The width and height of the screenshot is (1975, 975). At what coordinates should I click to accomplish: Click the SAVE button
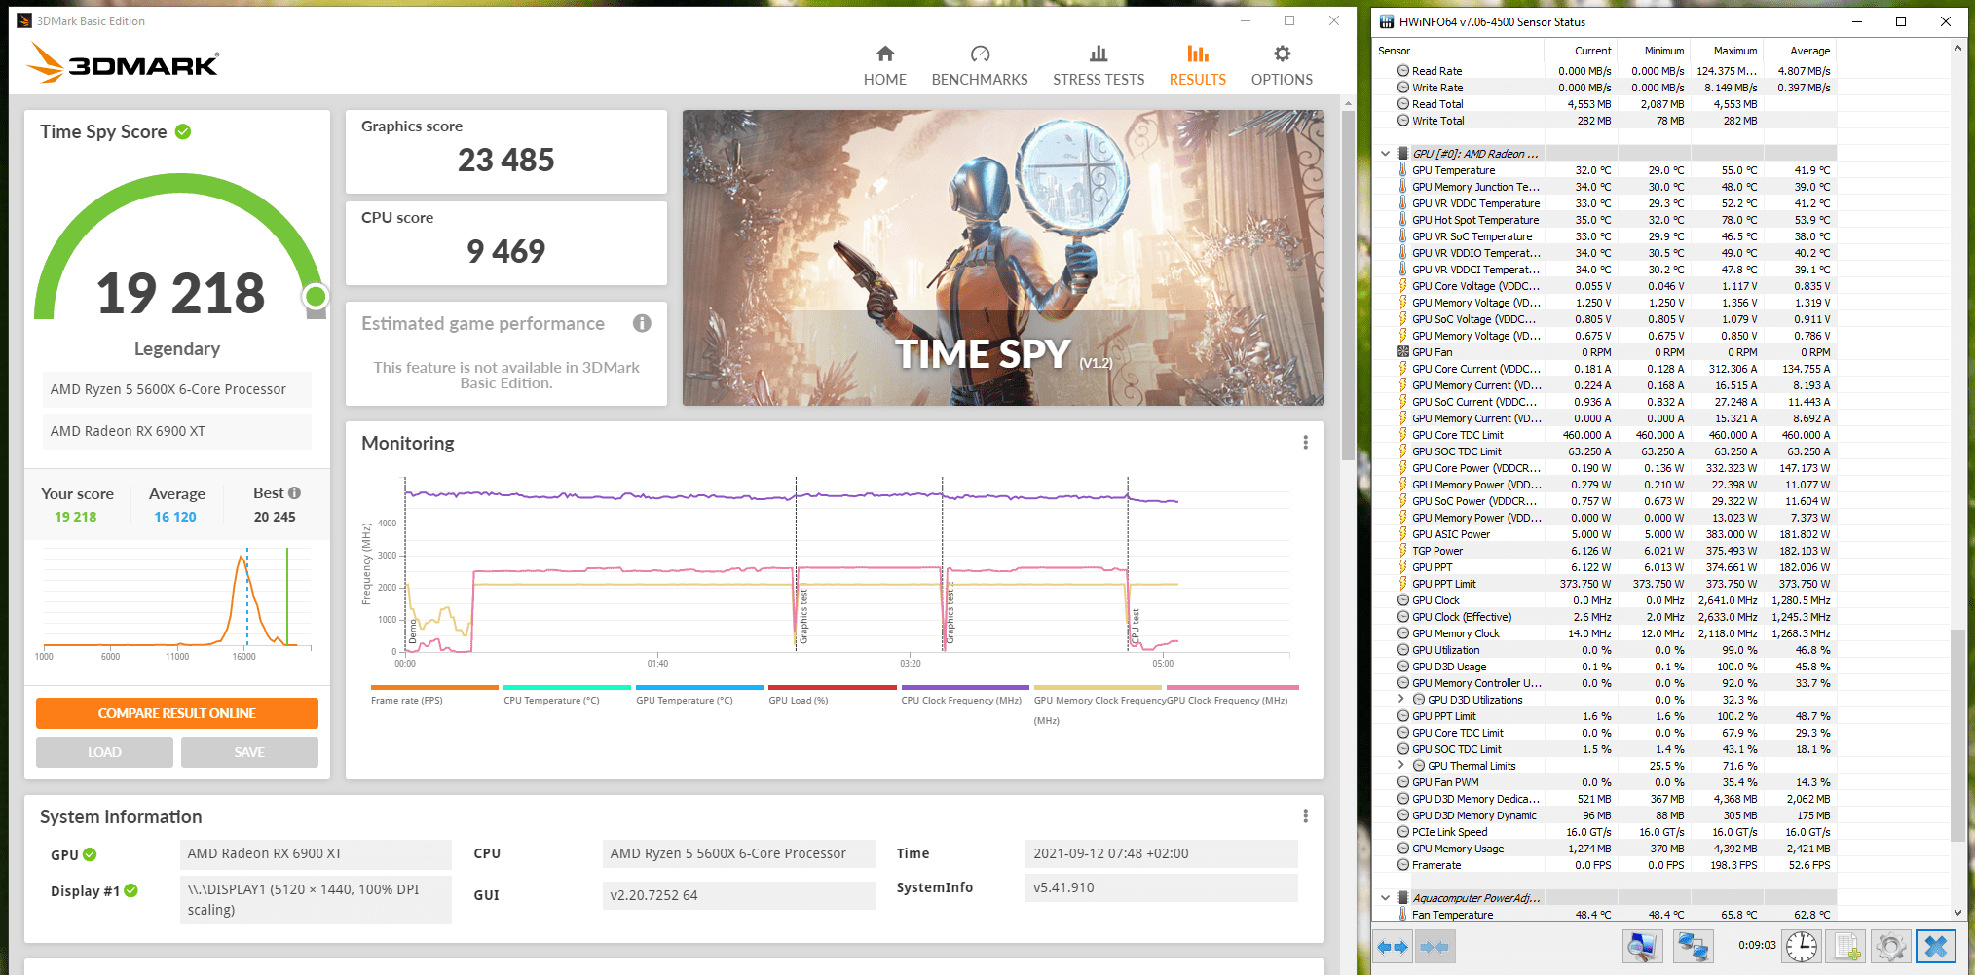(x=249, y=752)
